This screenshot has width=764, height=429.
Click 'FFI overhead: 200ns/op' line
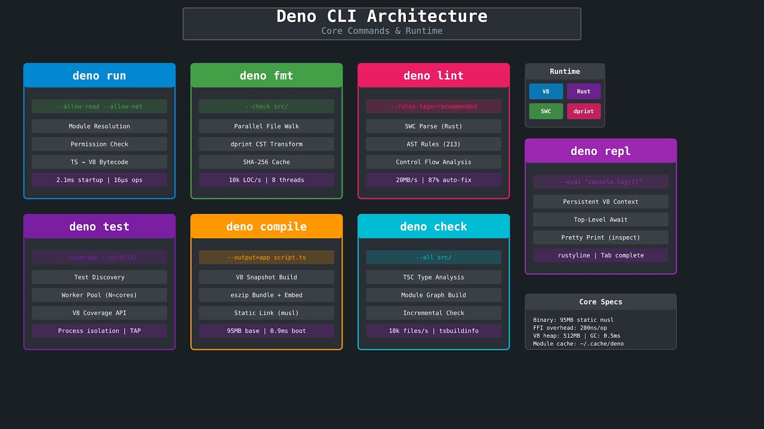click(571, 328)
